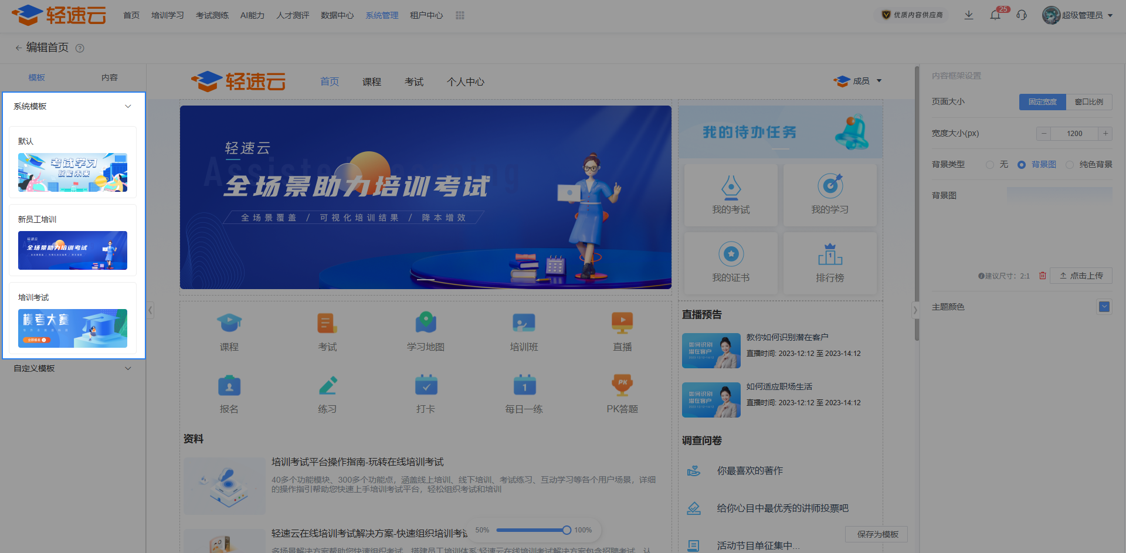The height and width of the screenshot is (553, 1126).
Task: Select the 背景图 radio option
Action: tap(1022, 165)
